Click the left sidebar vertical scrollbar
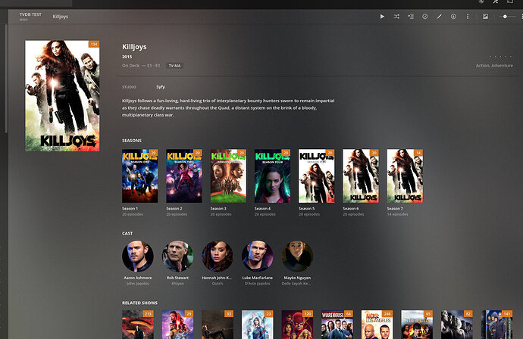This screenshot has height=339, width=523. pyautogui.click(x=6, y=78)
